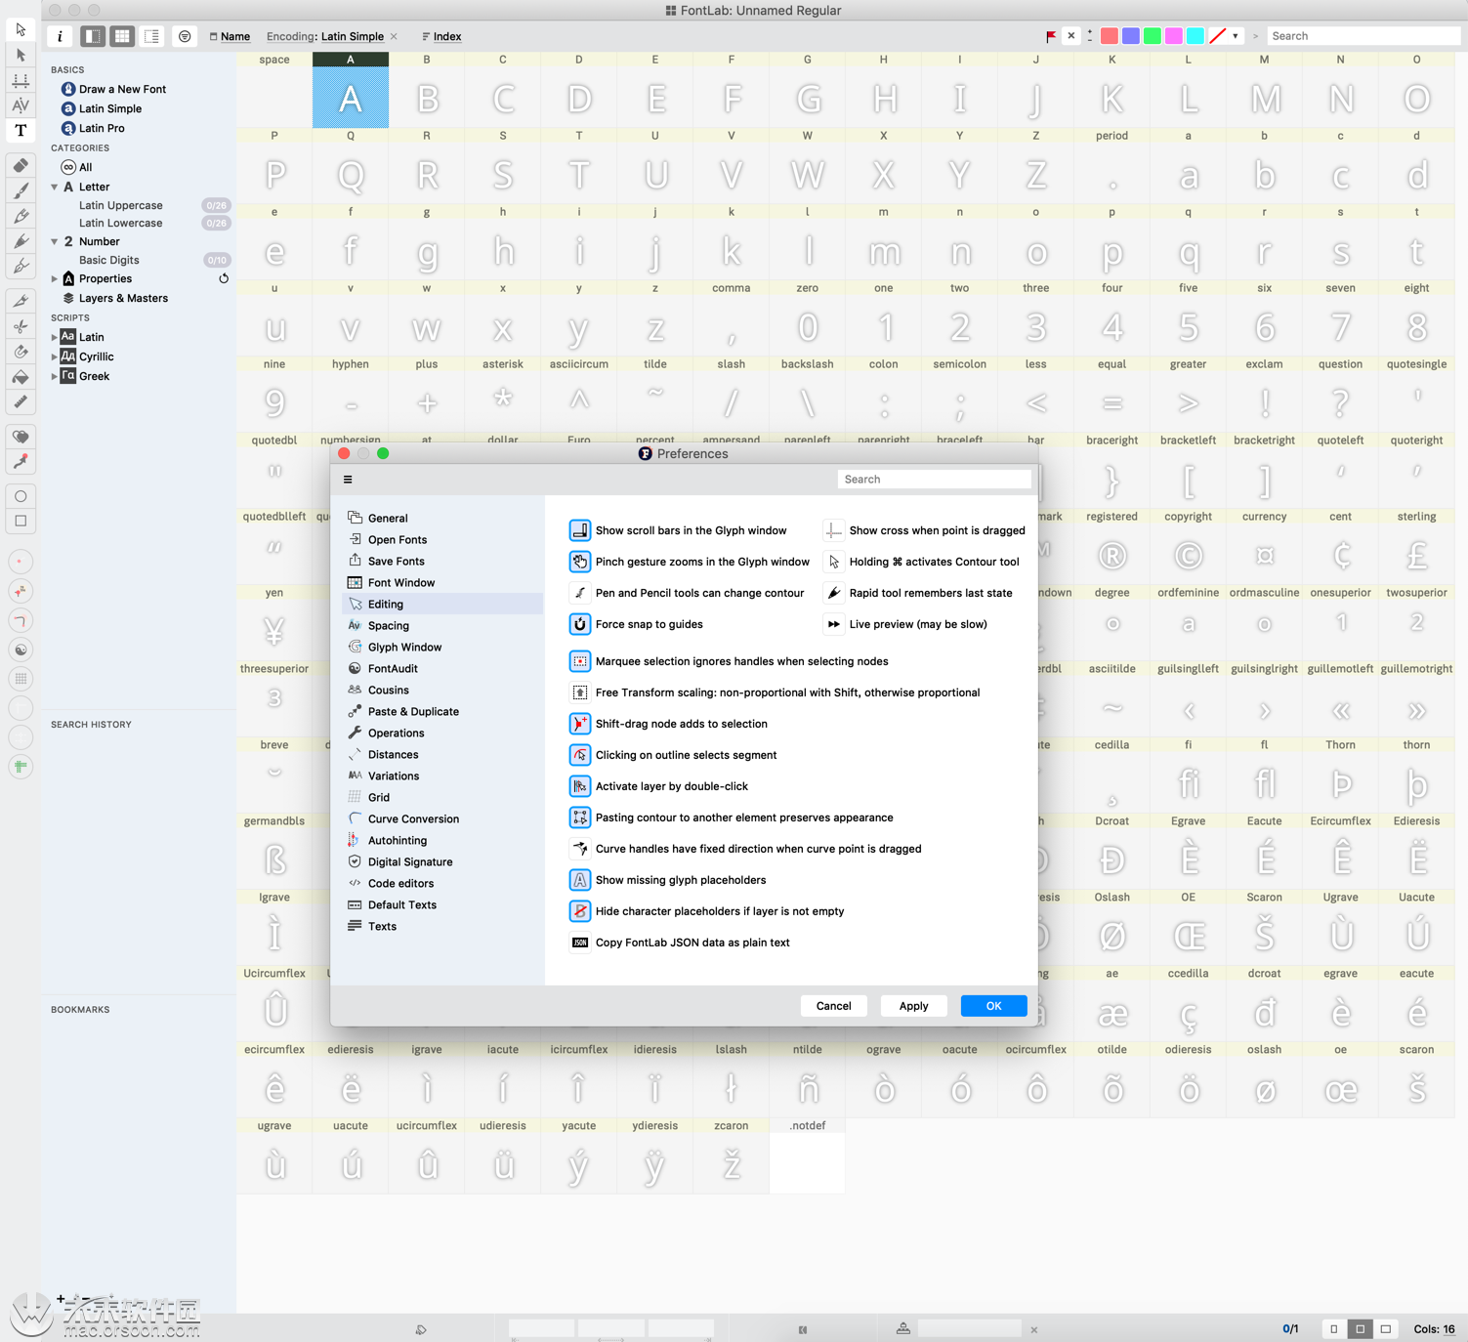Image resolution: width=1468 pixels, height=1342 pixels.
Task: Pick the red color flag swatch
Action: (x=1110, y=36)
